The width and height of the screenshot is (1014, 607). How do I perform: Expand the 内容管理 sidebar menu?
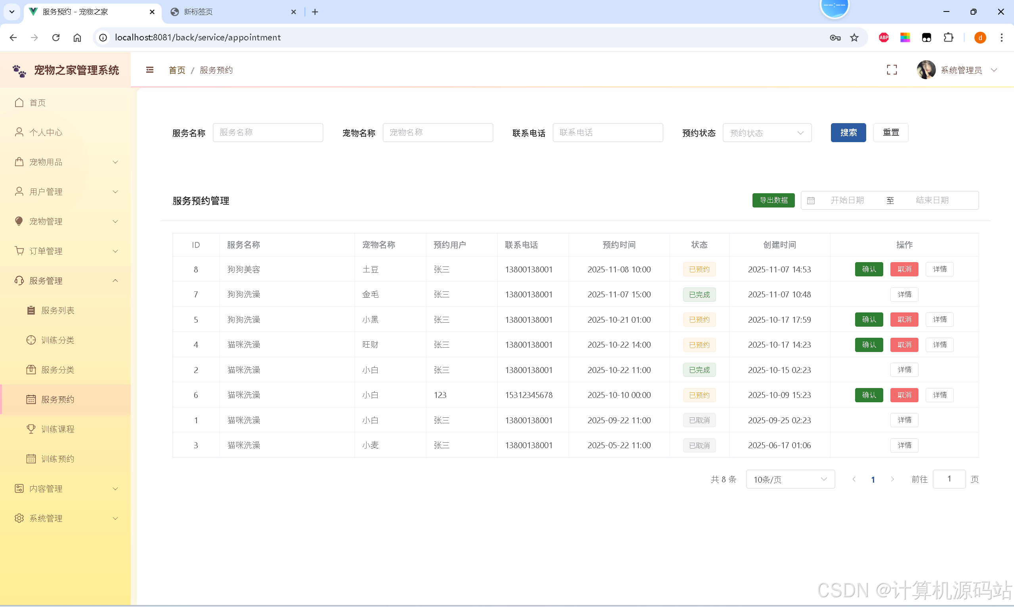65,488
